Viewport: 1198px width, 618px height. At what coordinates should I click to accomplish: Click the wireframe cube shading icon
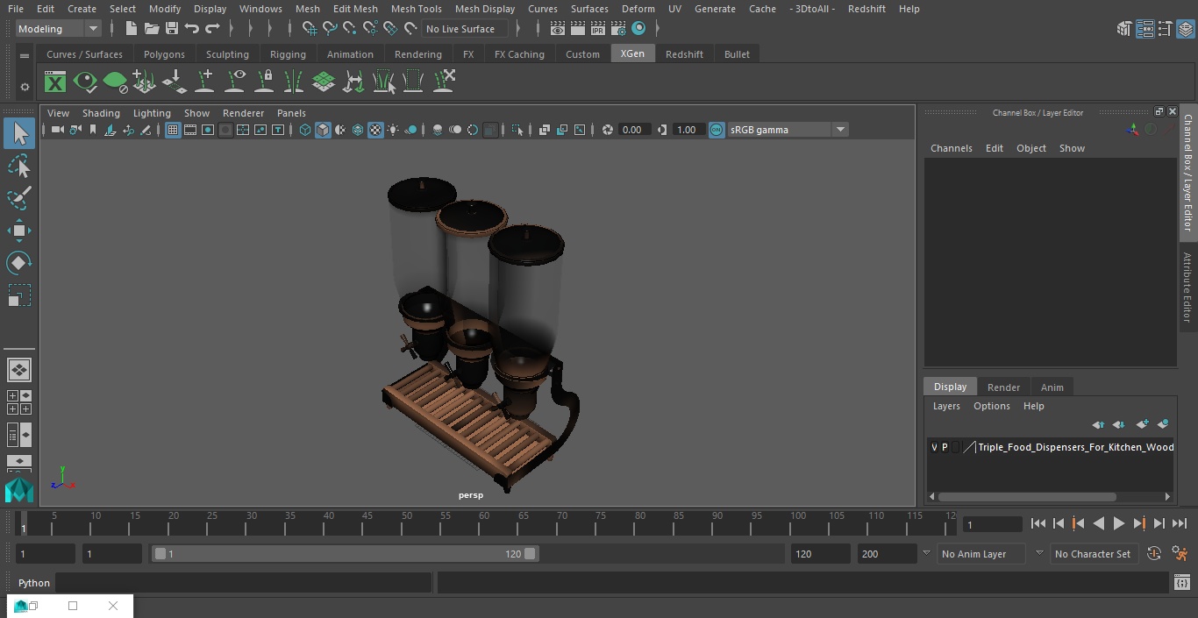304,130
